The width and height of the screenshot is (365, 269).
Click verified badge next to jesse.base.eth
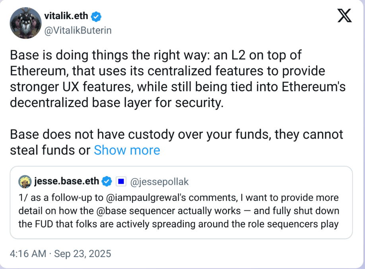[107, 182]
